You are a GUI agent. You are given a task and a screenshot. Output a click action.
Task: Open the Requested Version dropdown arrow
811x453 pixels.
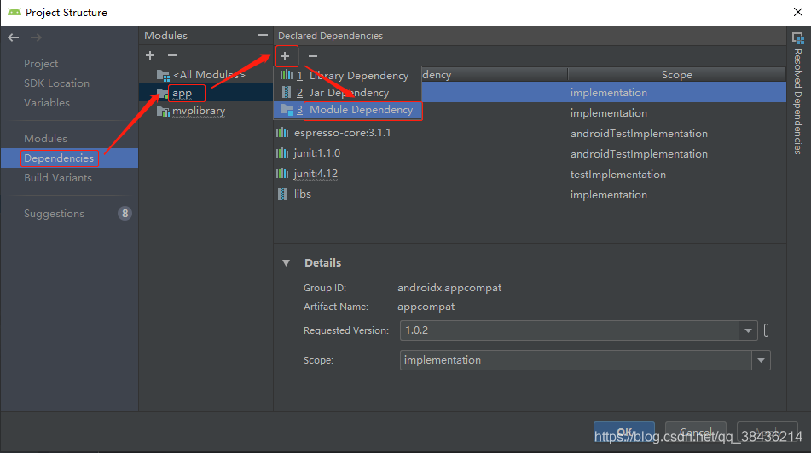point(748,330)
